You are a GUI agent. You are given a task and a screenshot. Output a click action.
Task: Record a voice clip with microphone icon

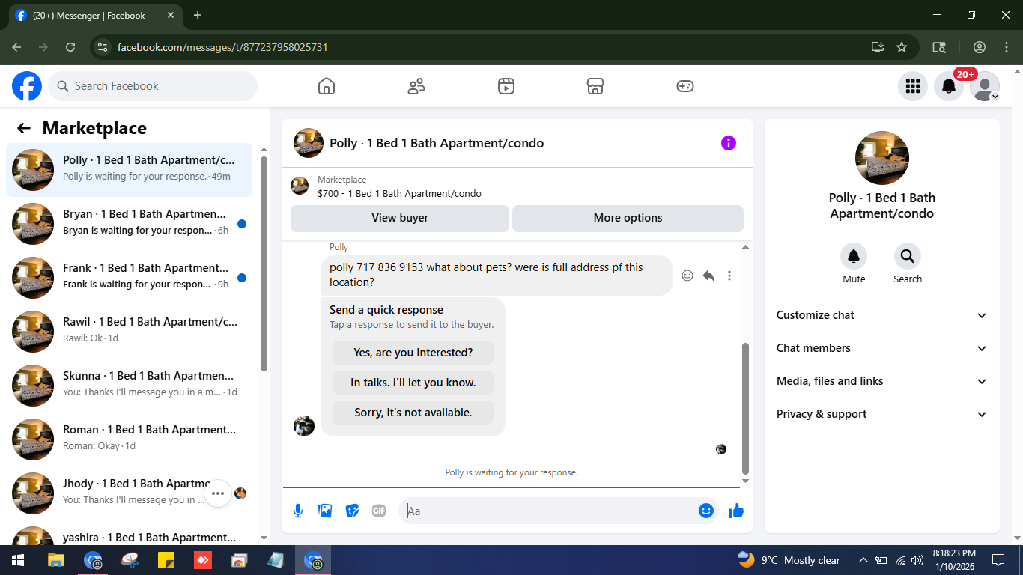298,511
